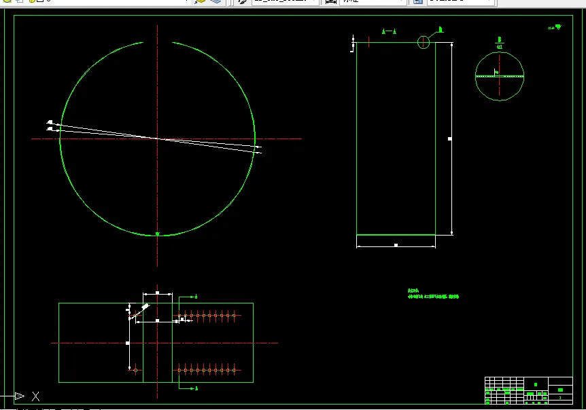Pick the bottom width dimension grip of section view
Viewport: 586px width, 410px height.
(x=396, y=246)
